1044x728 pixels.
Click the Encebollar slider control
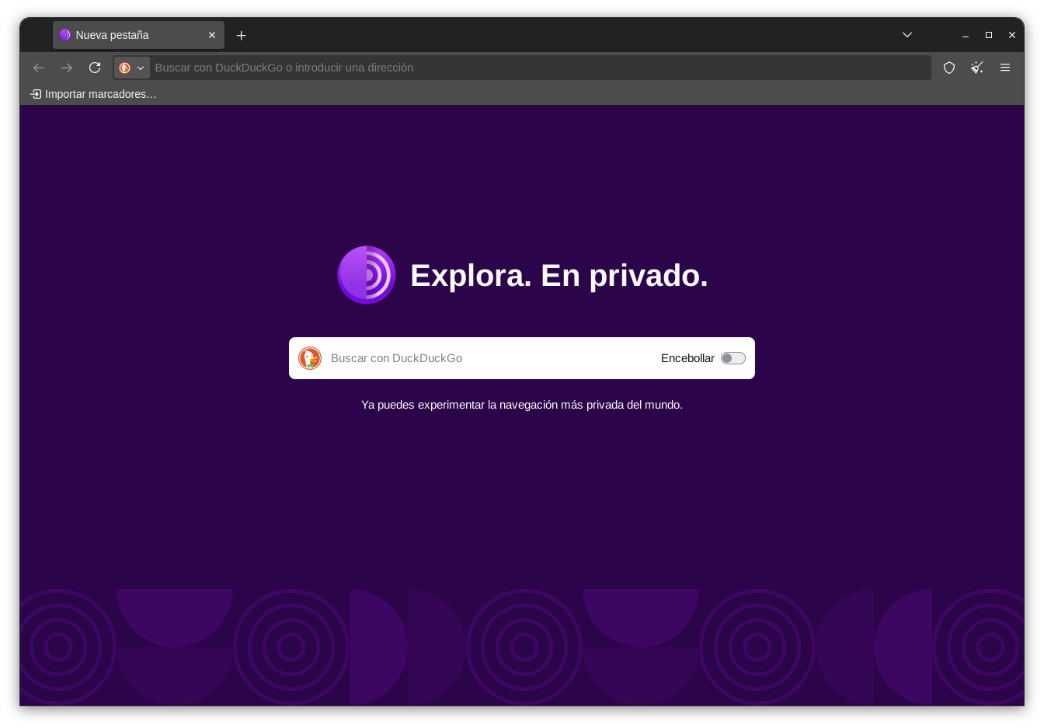click(732, 358)
